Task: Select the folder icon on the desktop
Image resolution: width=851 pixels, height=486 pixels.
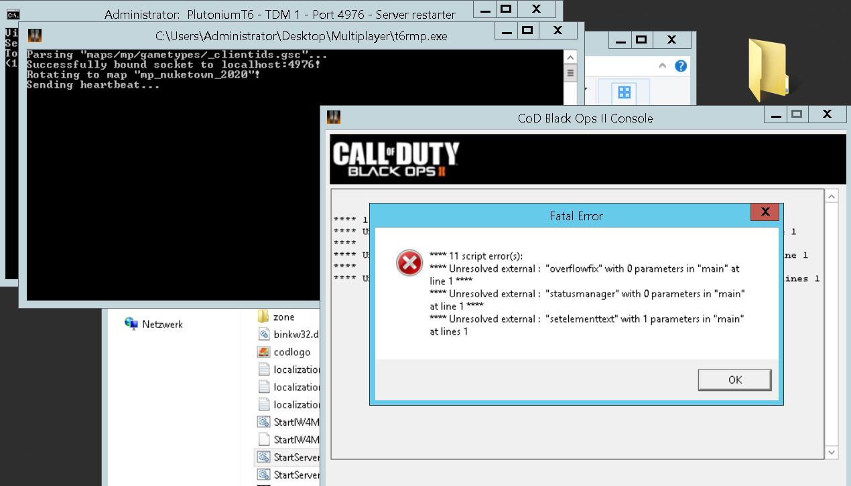Action: coord(768,71)
